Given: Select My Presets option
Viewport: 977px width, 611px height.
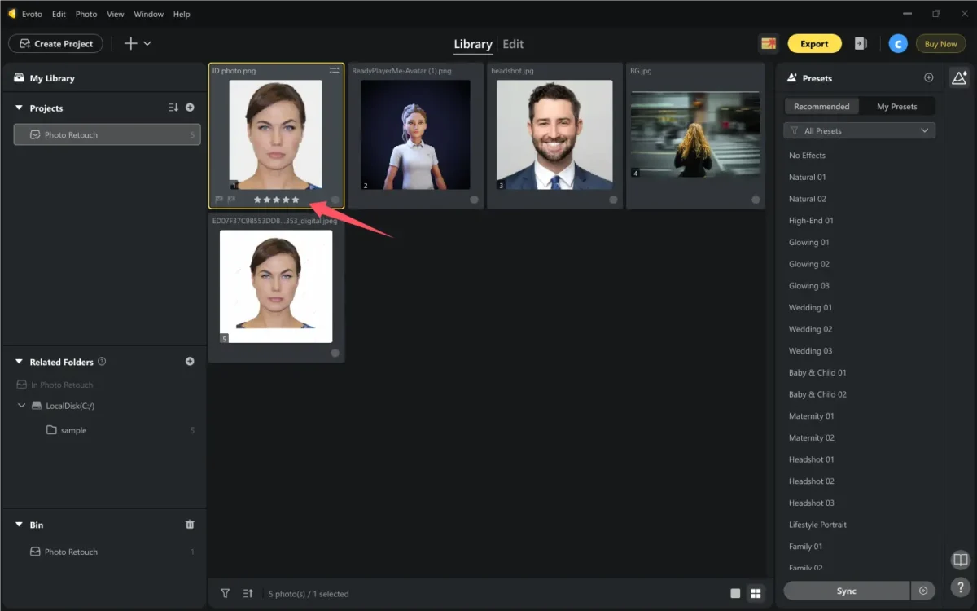Looking at the screenshot, I should point(897,107).
